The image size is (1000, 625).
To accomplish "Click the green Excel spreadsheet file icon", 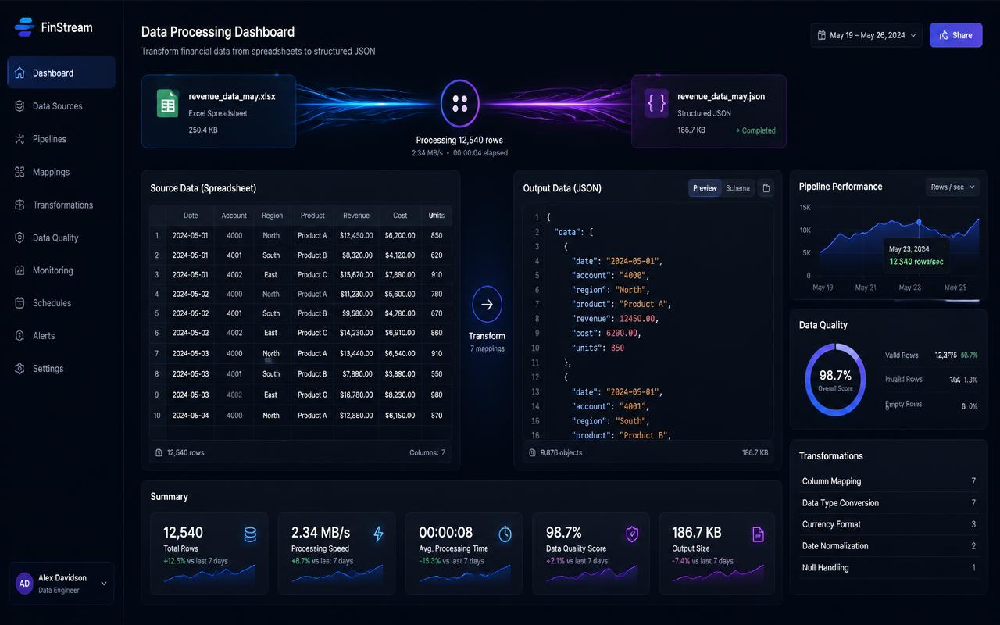I will point(167,103).
